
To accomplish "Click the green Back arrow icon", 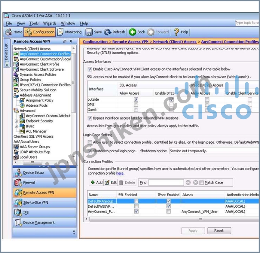I will pos(133,32).
